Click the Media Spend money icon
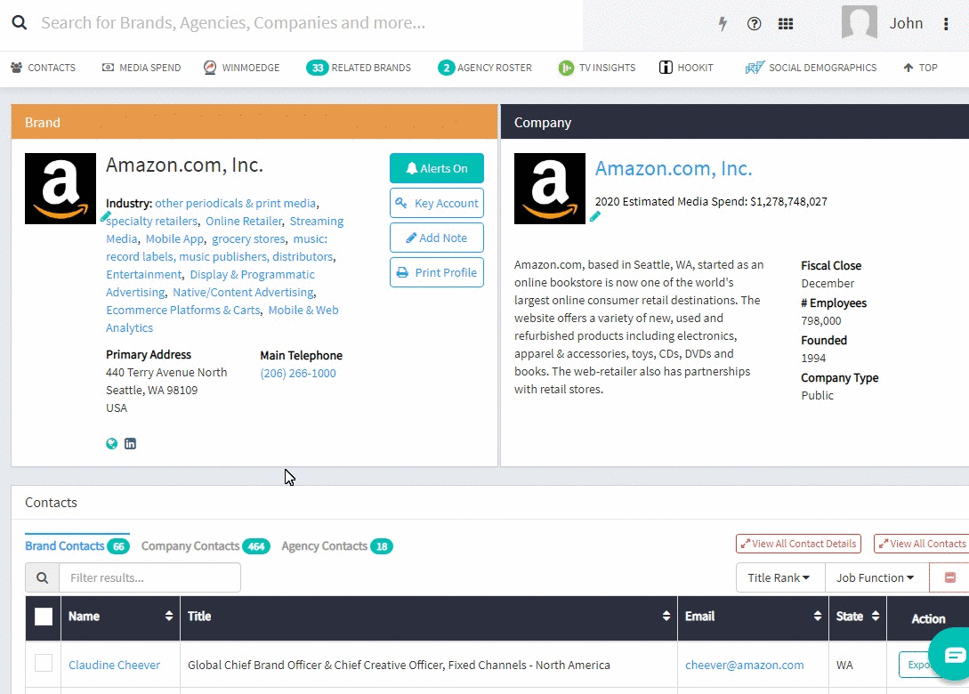 [x=109, y=68]
